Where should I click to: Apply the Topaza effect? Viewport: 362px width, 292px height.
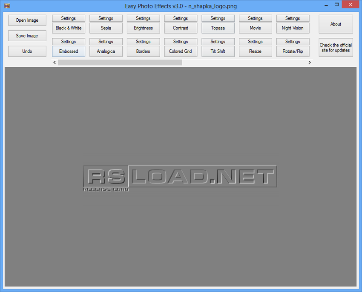218,28
